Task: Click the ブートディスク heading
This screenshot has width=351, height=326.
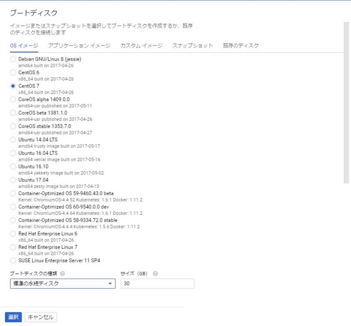Action: click(x=34, y=13)
